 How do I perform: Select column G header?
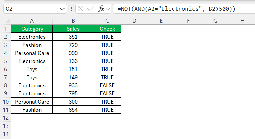tap(215, 21)
